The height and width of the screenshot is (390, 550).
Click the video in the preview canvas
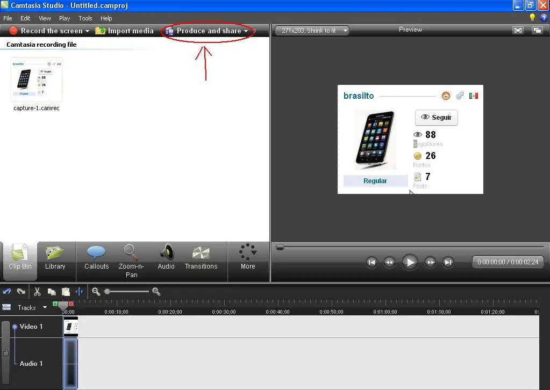(410, 139)
